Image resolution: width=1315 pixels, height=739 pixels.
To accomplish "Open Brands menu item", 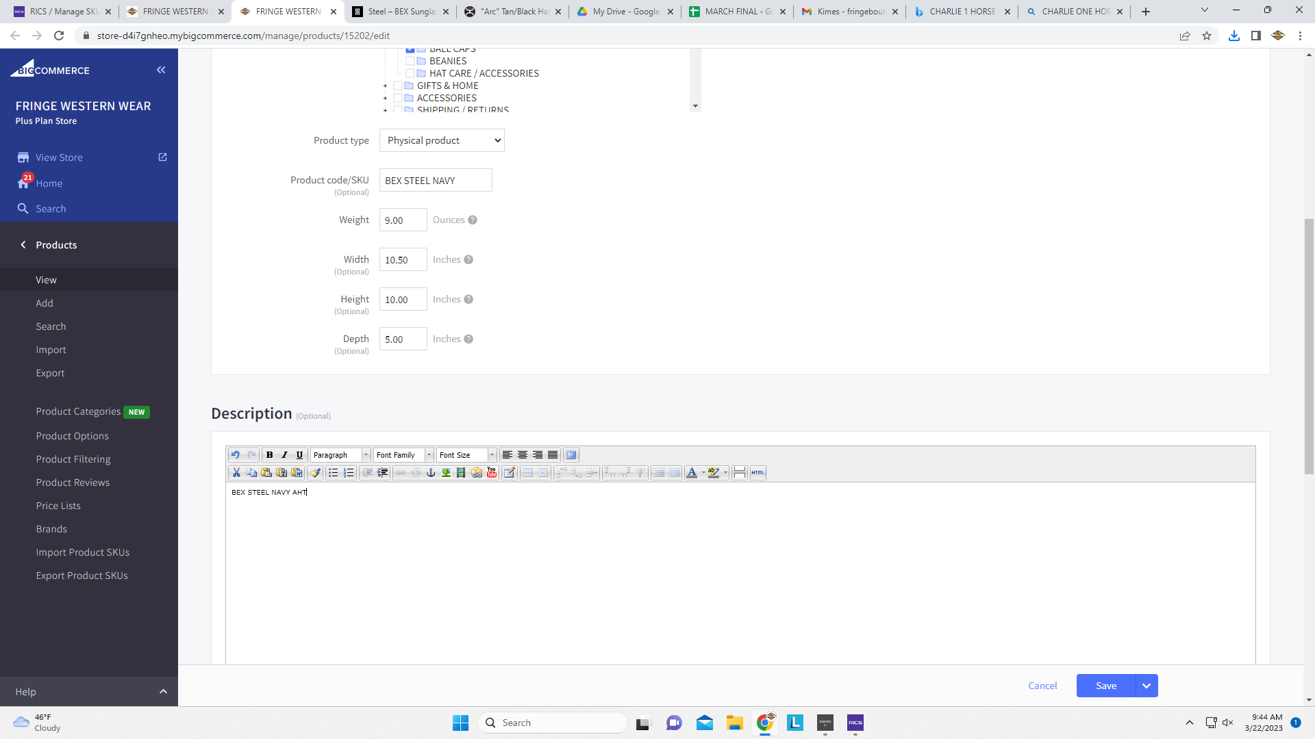I will click(51, 529).
